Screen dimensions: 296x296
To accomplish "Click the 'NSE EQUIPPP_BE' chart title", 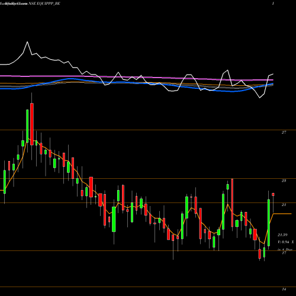I will (x=44, y=4).
